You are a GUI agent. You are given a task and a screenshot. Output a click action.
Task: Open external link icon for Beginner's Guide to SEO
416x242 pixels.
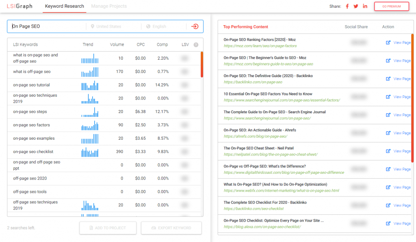(x=388, y=61)
